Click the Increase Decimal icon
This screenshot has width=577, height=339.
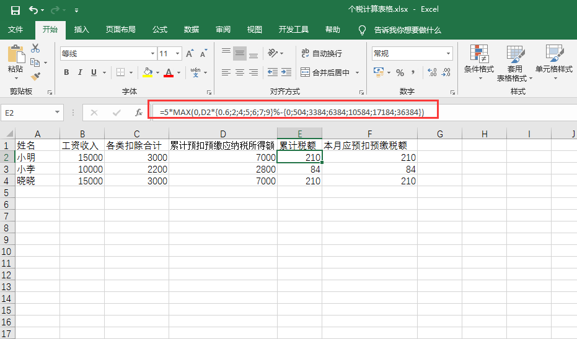coord(432,72)
